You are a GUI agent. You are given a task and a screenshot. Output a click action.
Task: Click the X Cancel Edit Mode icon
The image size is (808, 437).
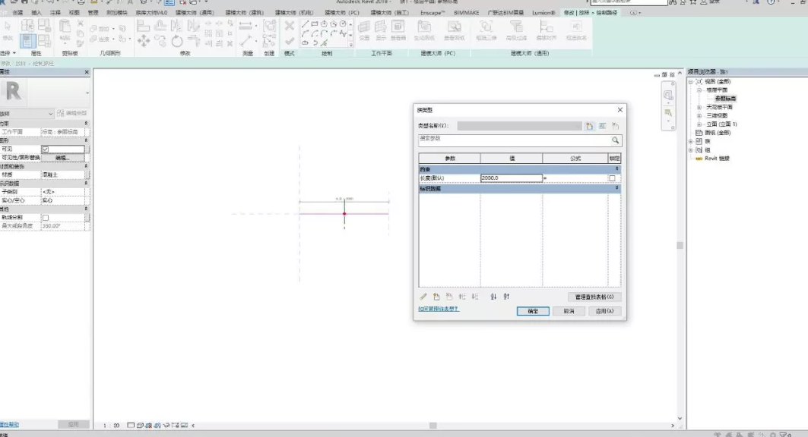(x=290, y=26)
